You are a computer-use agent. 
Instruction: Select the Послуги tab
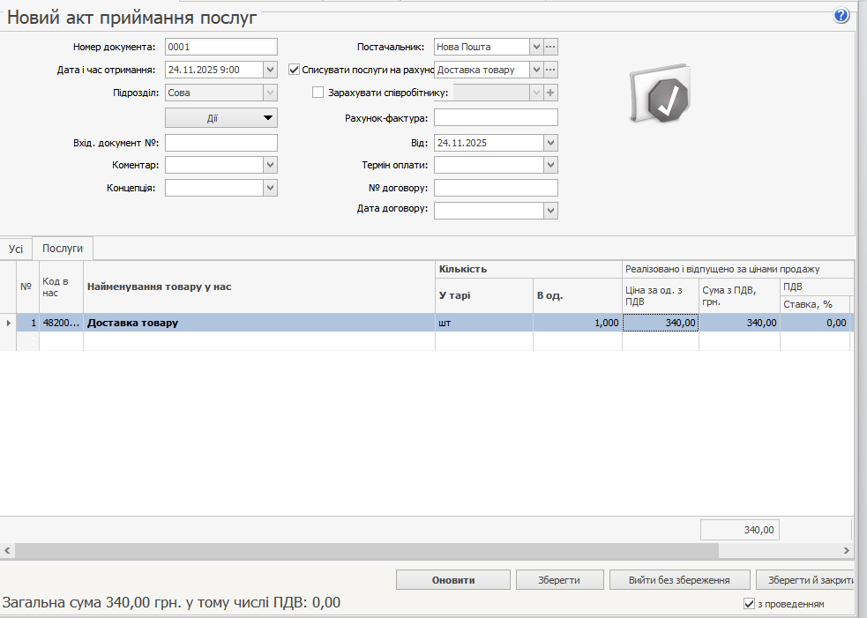click(63, 249)
